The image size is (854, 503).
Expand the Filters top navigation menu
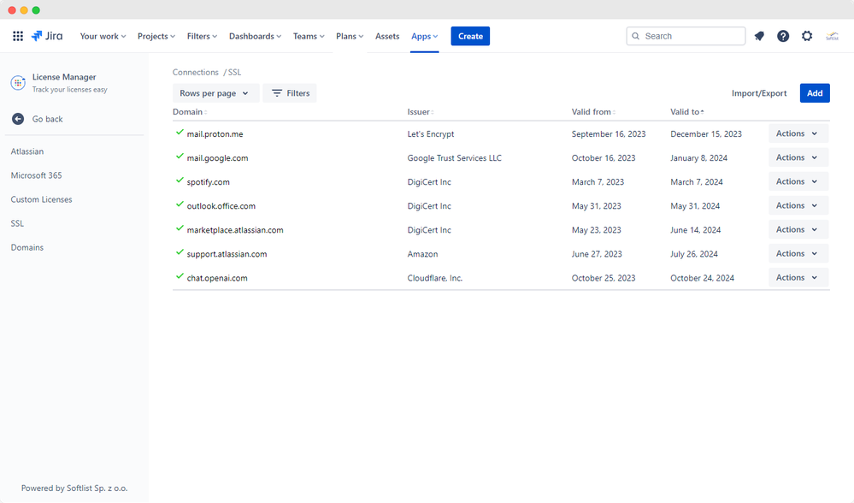(202, 36)
